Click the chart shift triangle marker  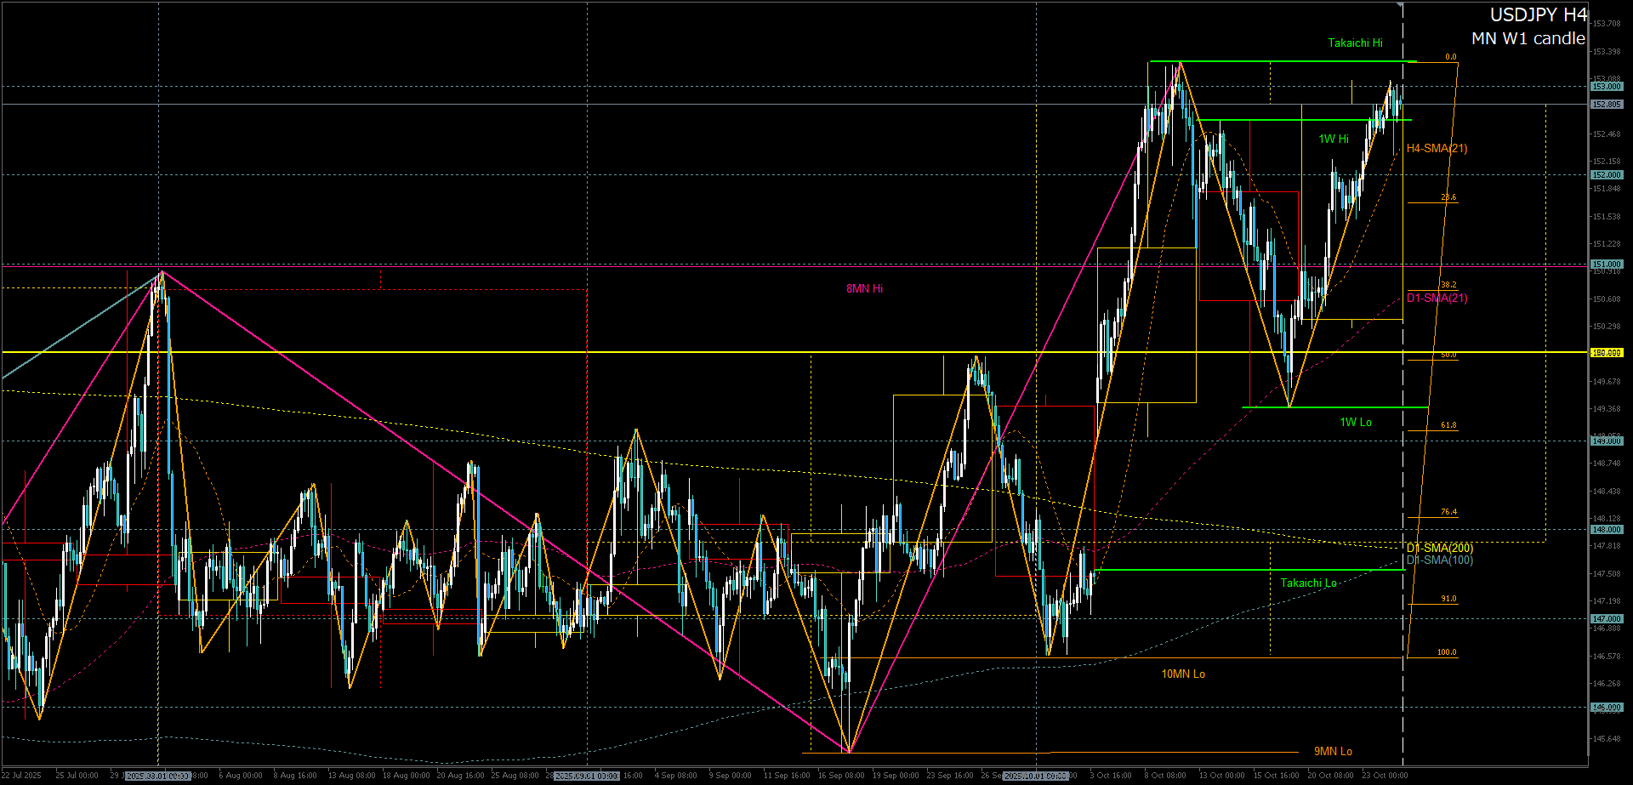pyautogui.click(x=1401, y=5)
